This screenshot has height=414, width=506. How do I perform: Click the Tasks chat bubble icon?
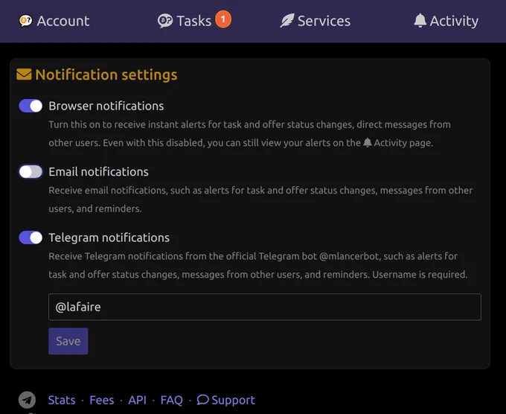(165, 21)
